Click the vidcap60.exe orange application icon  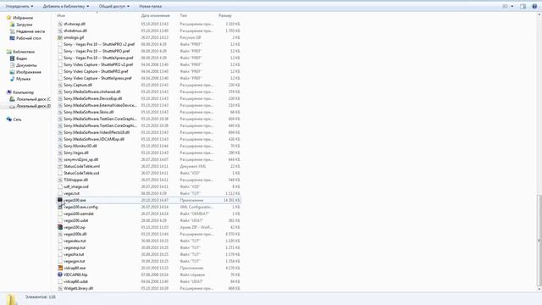(x=60, y=268)
